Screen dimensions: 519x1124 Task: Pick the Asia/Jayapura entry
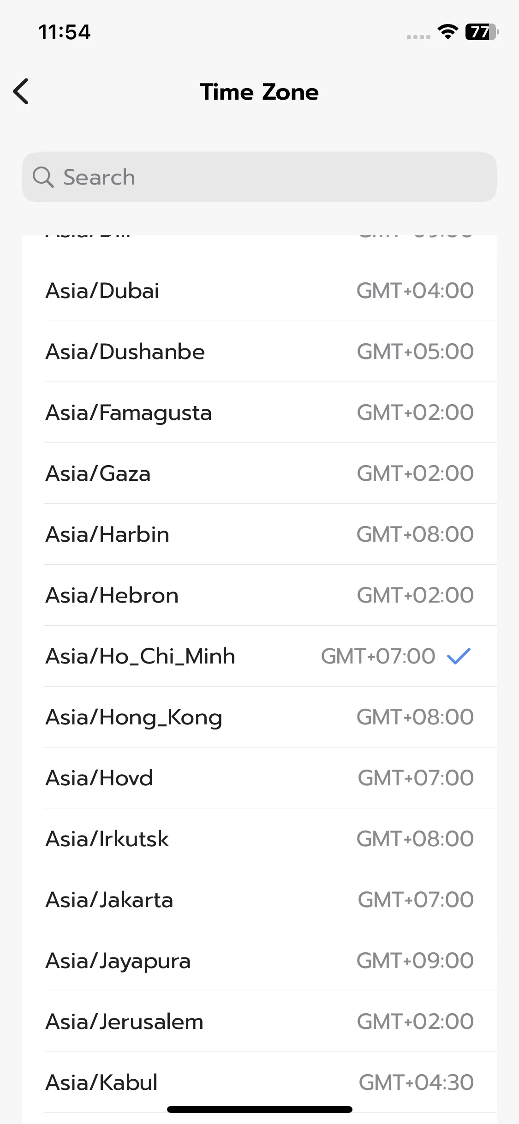click(259, 961)
